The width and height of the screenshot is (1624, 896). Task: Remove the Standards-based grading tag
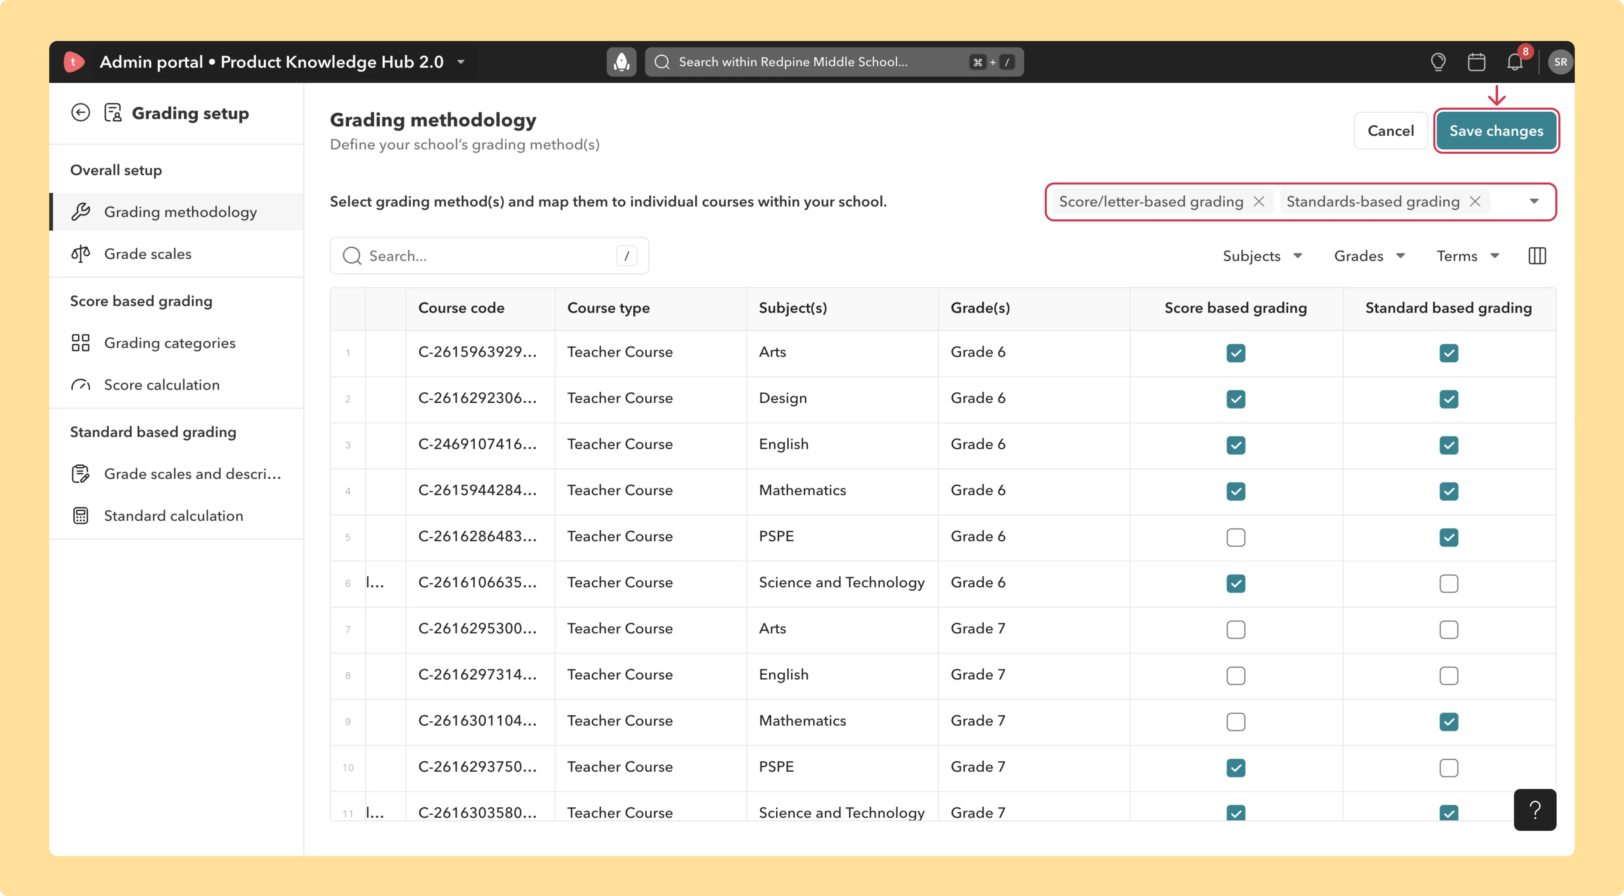click(x=1475, y=201)
